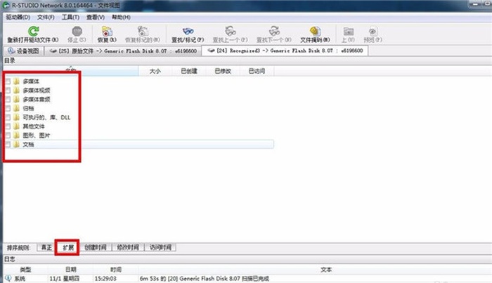Open the File Mask (文件掩码) tool
Screen dimensions: 492x283
[x=315, y=32]
